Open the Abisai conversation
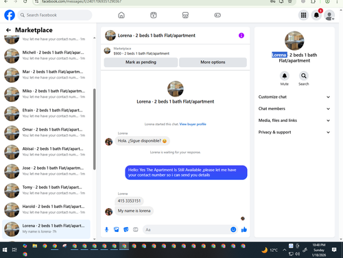Image resolution: width=343 pixels, height=258 pixels. pos(46,152)
